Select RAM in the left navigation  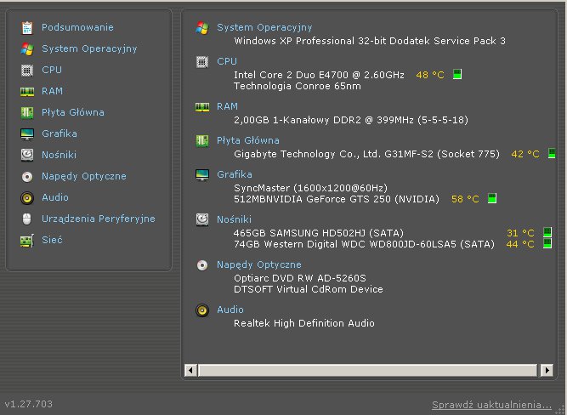point(52,91)
